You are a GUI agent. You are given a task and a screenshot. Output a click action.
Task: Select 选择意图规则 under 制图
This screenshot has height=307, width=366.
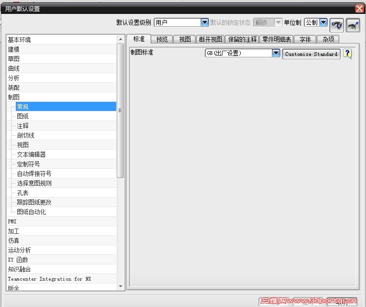[66, 183]
